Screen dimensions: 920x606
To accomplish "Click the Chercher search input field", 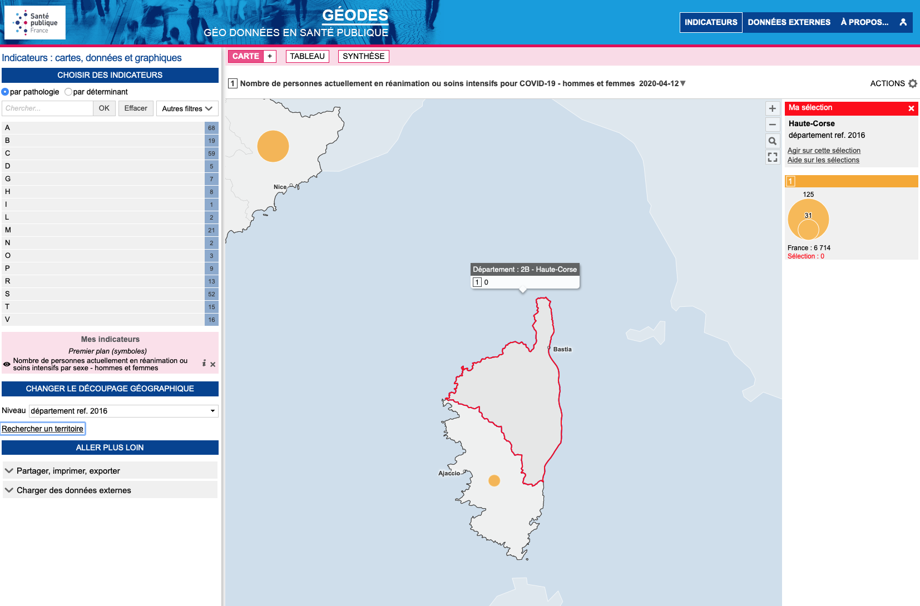I will coord(47,108).
